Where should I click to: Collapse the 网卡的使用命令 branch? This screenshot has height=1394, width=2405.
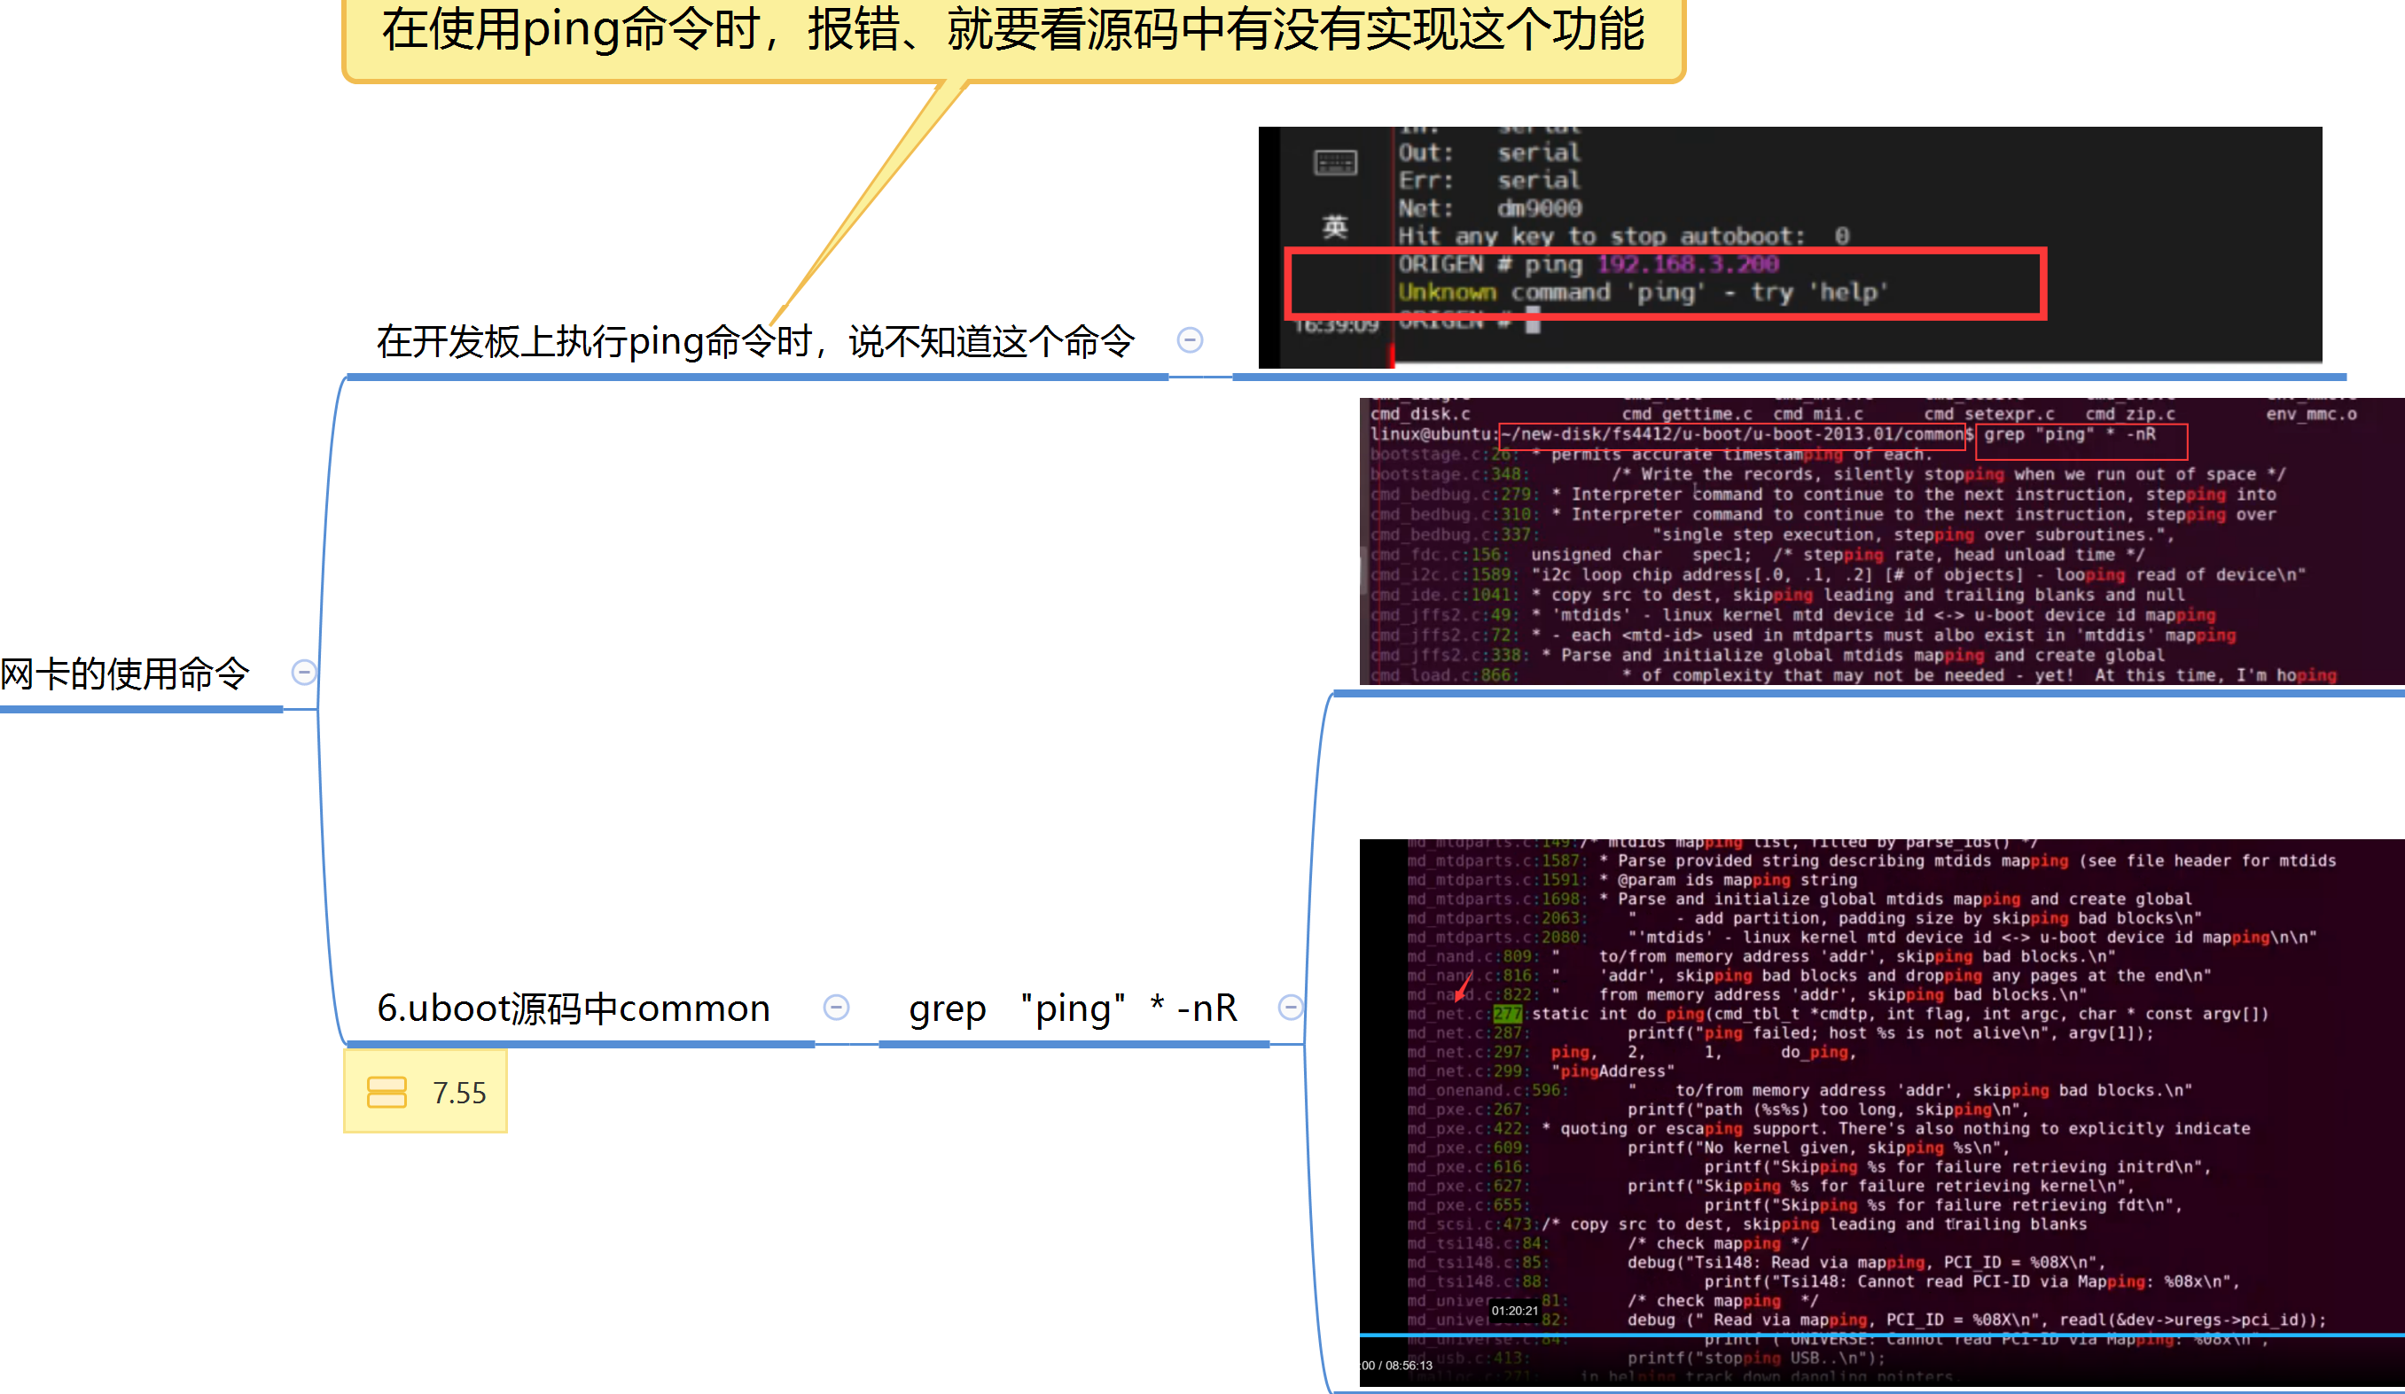pyautogui.click(x=303, y=673)
